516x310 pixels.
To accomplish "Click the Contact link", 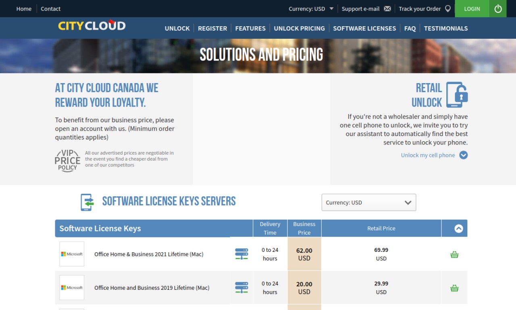I will tap(50, 8).
